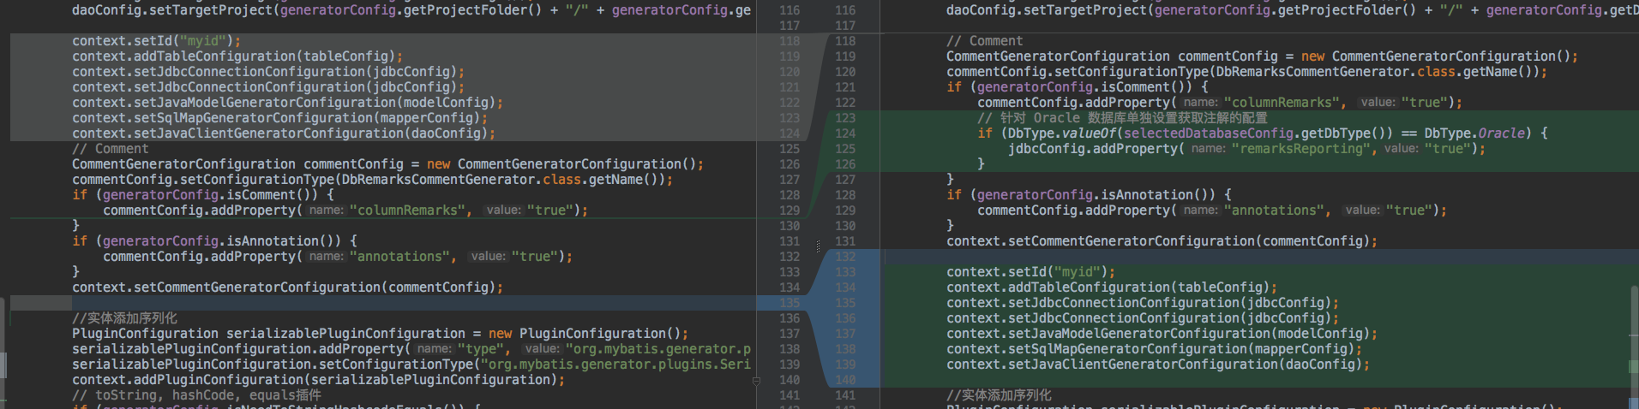Click "new CommentGeneratorConfiguration()" line in right pane
The image size is (1639, 409).
pos(1262,56)
